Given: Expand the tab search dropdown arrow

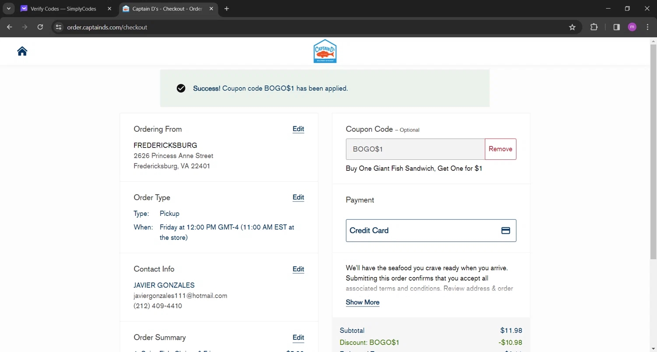Looking at the screenshot, I should pos(8,9).
